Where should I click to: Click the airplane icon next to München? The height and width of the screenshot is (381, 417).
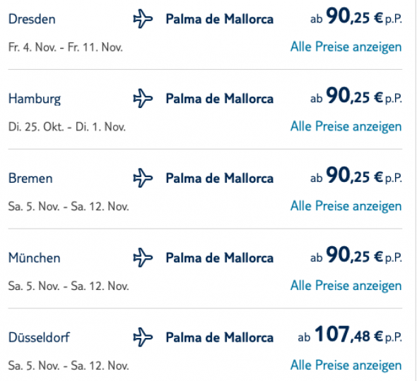(x=143, y=258)
